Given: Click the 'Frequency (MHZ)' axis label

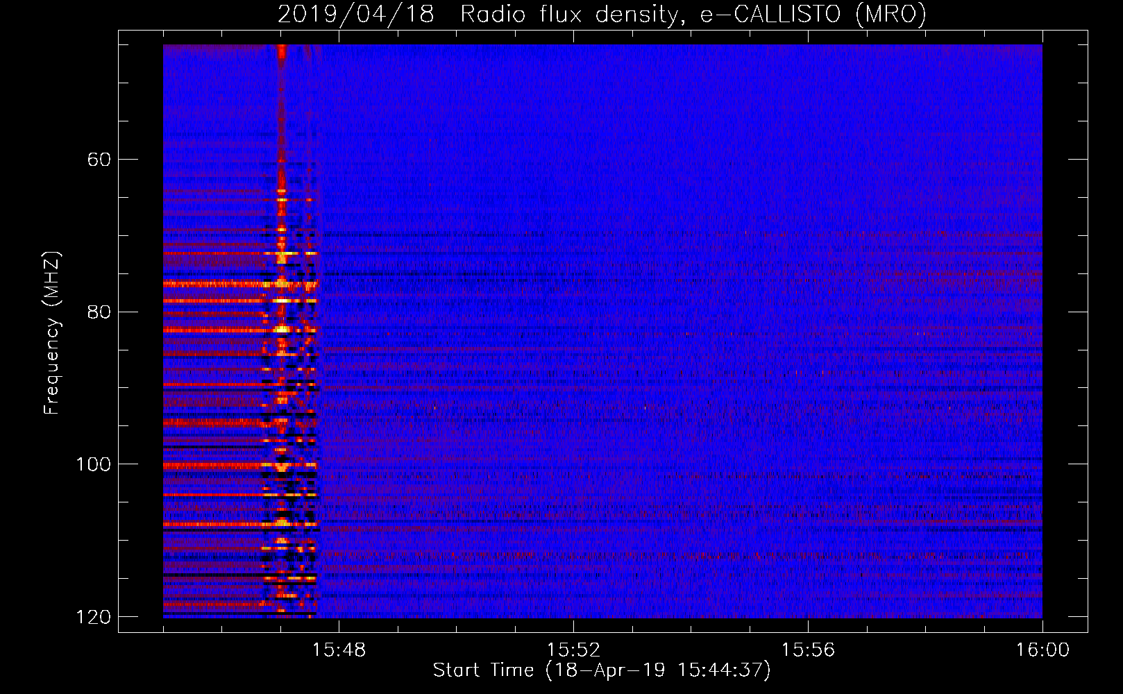Looking at the screenshot, I should click(x=52, y=333).
